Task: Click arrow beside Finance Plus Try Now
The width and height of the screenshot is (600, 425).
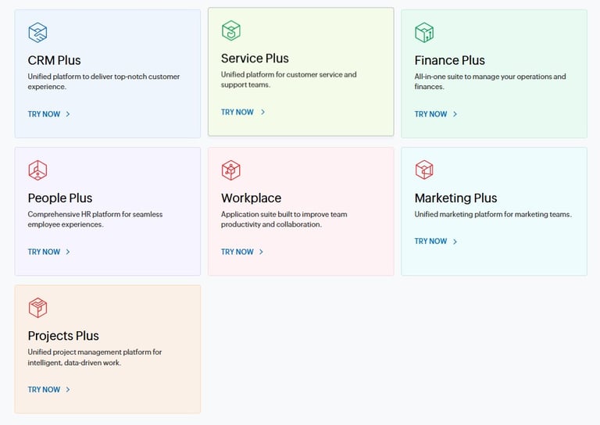Action: click(x=455, y=114)
